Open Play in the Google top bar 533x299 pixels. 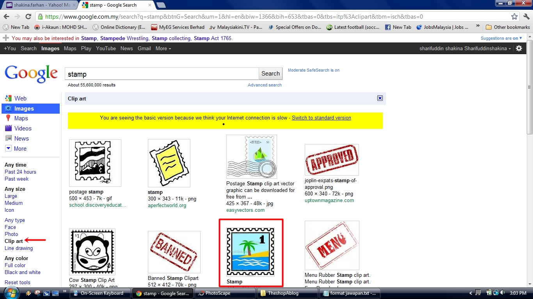[x=86, y=48]
